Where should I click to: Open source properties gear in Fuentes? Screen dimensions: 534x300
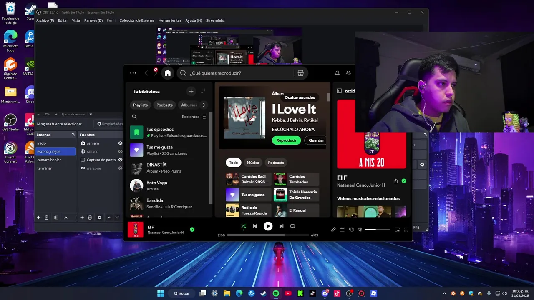click(99, 217)
